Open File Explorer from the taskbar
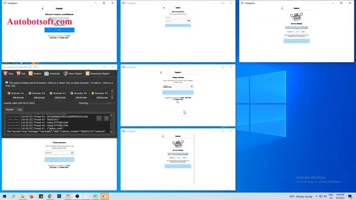Screen dimensions: 356x200 (x=22, y=196)
